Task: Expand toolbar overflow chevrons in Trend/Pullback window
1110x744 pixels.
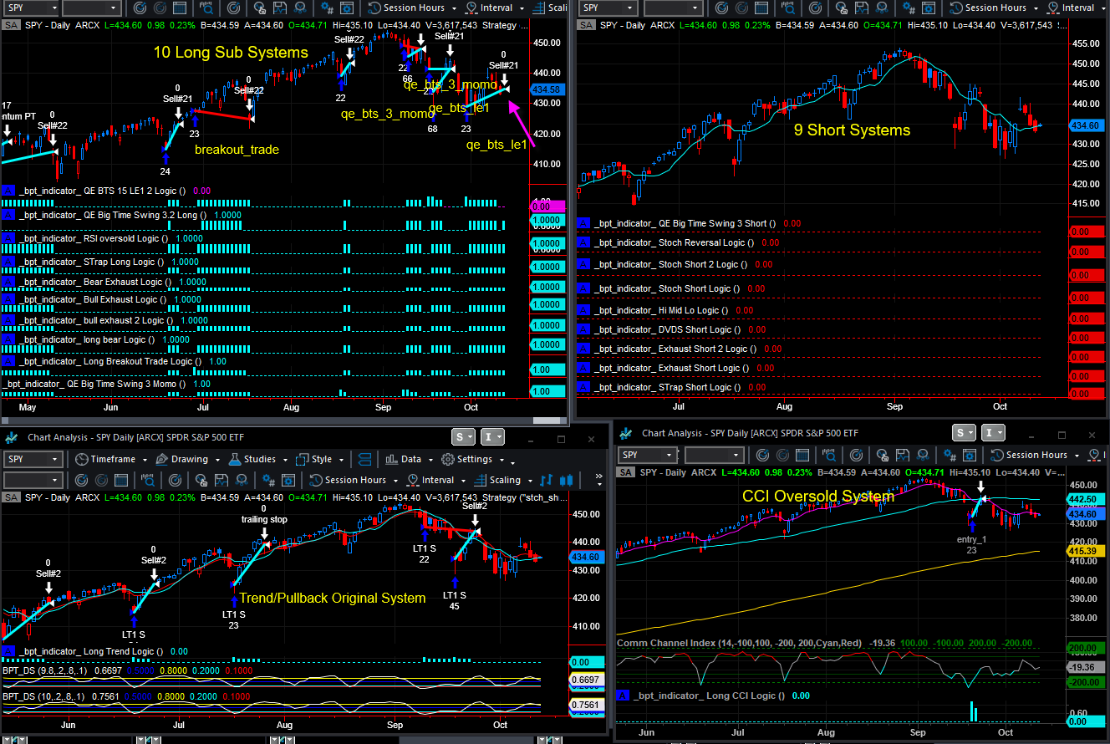Action: tap(599, 479)
